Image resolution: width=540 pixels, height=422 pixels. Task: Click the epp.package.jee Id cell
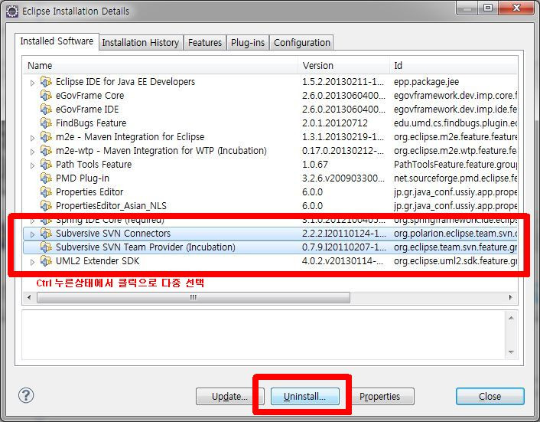click(426, 82)
